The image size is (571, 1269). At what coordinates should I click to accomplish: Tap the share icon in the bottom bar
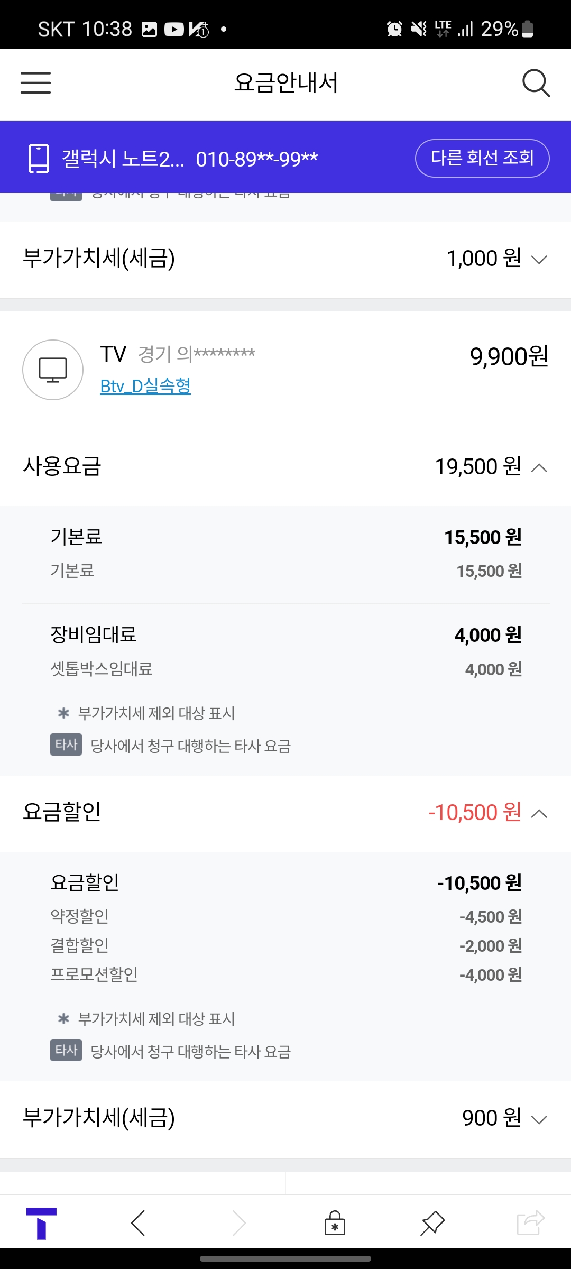tap(530, 1223)
